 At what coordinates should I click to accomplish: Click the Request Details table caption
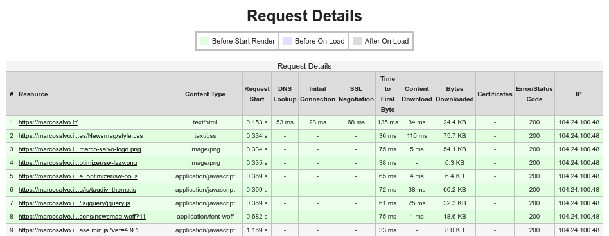[x=304, y=66]
